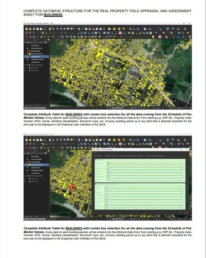Viewport: 206px width, 258px height.
Task: Toggle CATANAUAN LINES layer eye in upper screenshot
Action: click(x=28, y=59)
